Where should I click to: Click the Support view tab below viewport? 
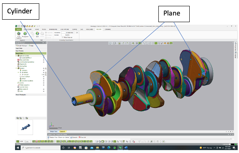tap(62, 132)
